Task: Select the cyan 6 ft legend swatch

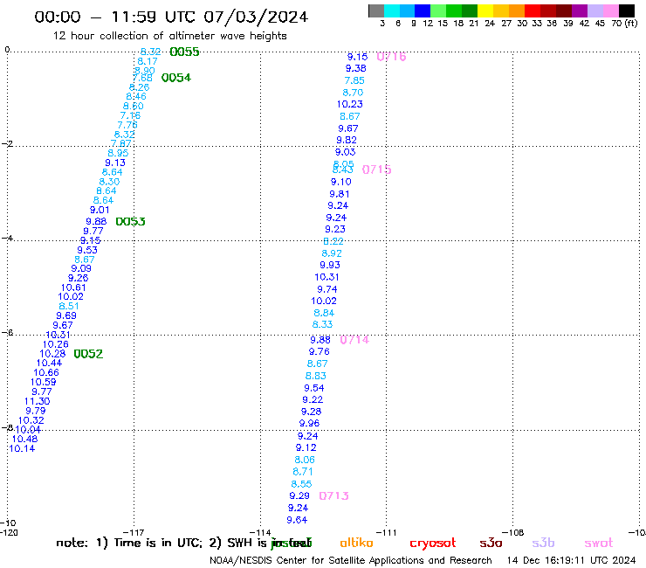Action: tap(391, 10)
